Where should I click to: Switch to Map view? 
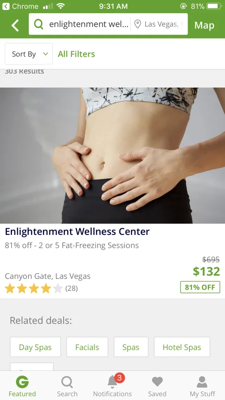(204, 25)
